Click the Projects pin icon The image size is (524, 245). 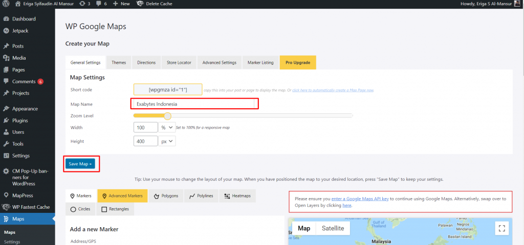point(6,93)
